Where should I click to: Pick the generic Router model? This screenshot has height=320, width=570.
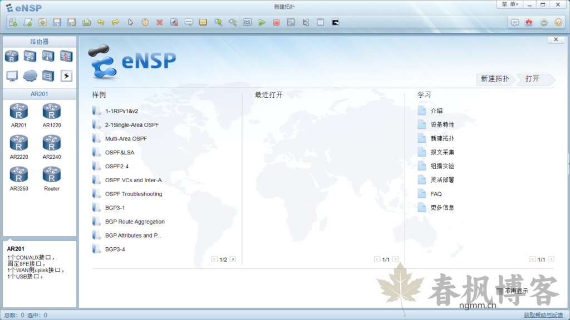[52, 178]
